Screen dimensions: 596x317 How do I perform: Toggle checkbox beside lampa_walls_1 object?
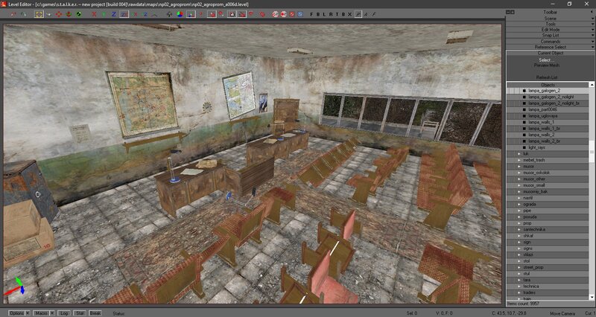(x=524, y=122)
